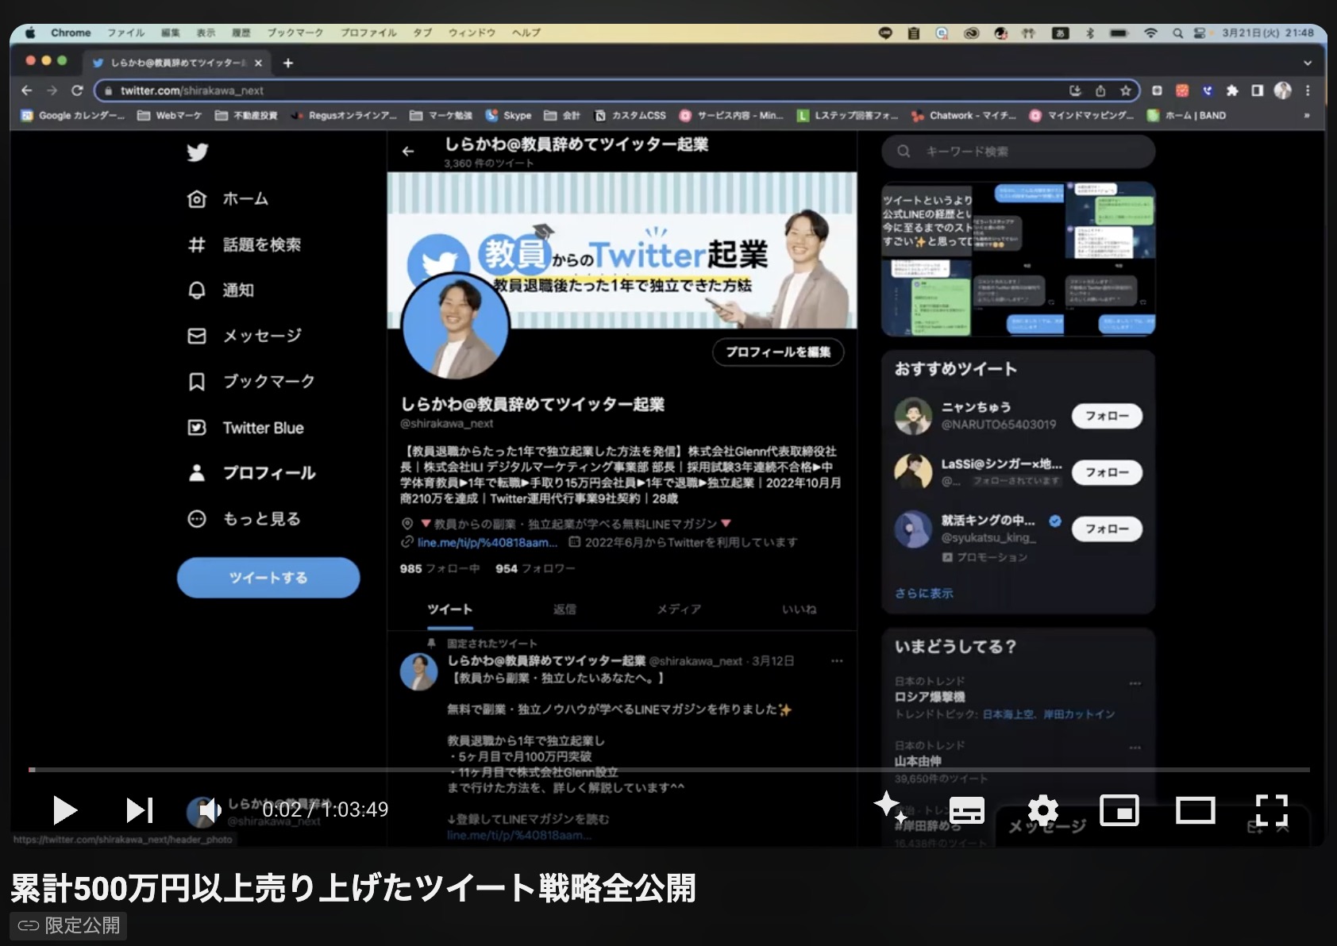Switch to the いいね tab
1337x946 pixels.
[799, 610]
